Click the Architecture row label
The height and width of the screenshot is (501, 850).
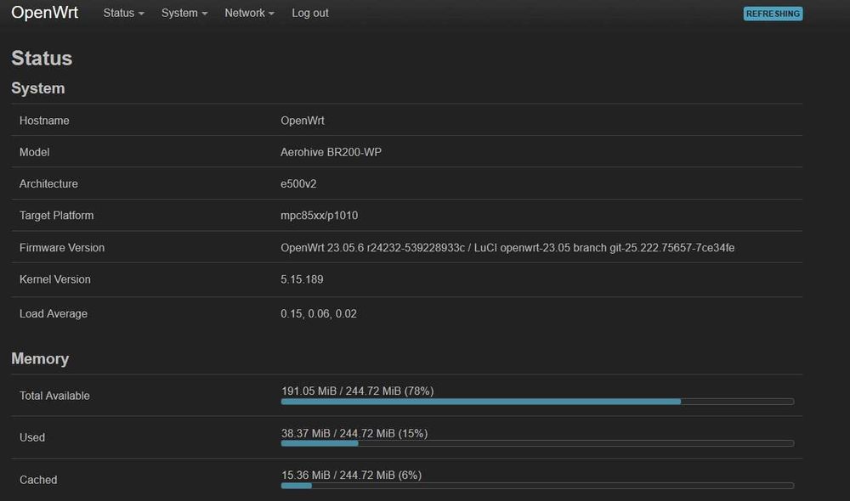48,183
